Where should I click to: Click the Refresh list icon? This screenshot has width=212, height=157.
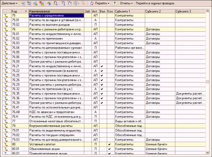(91, 4)
